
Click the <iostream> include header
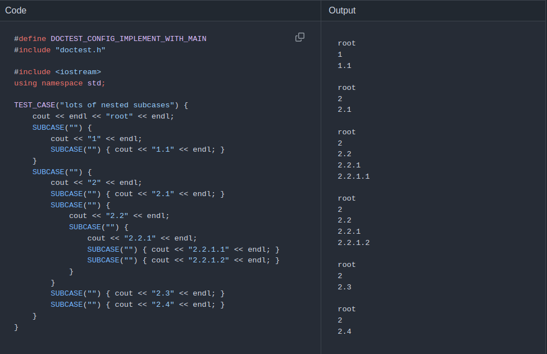point(78,72)
